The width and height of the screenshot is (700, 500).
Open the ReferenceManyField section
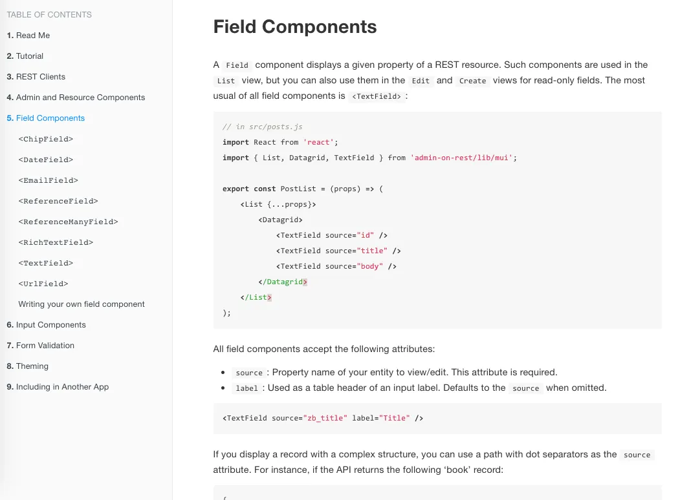67,222
